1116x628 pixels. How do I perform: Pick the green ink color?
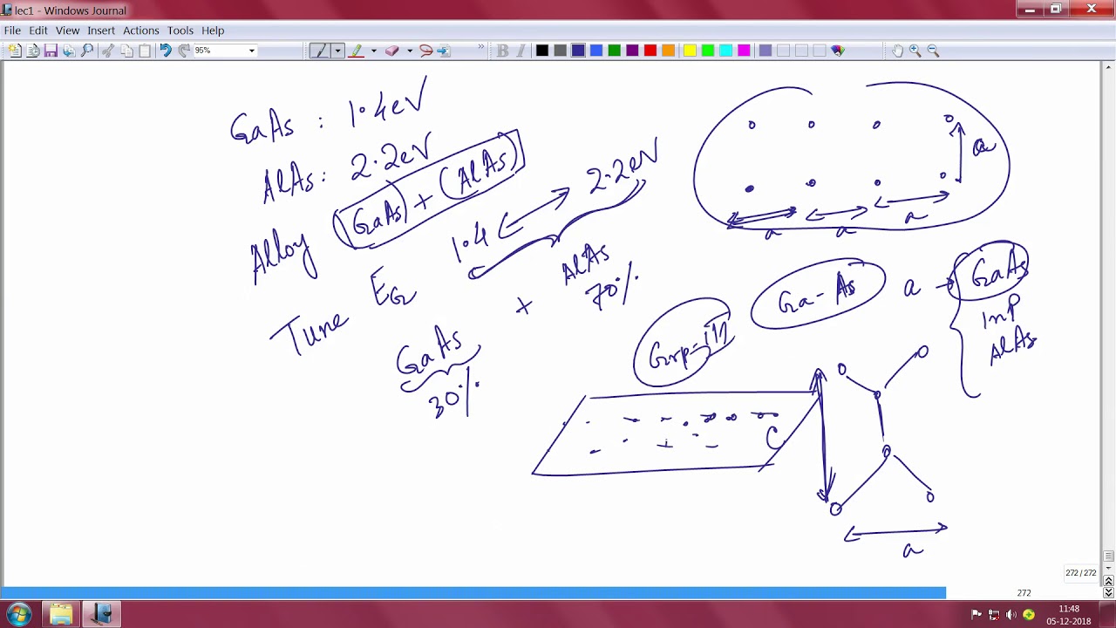[x=615, y=51]
